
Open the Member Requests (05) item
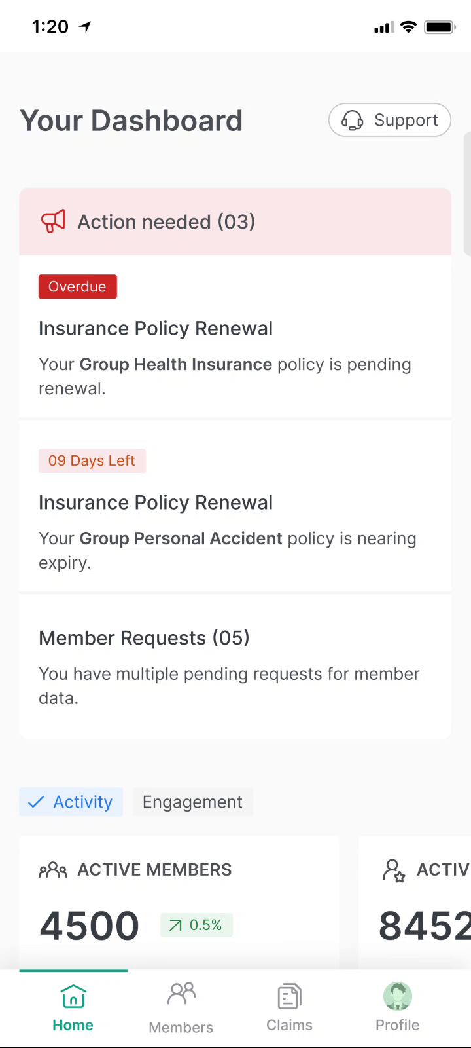coord(235,666)
